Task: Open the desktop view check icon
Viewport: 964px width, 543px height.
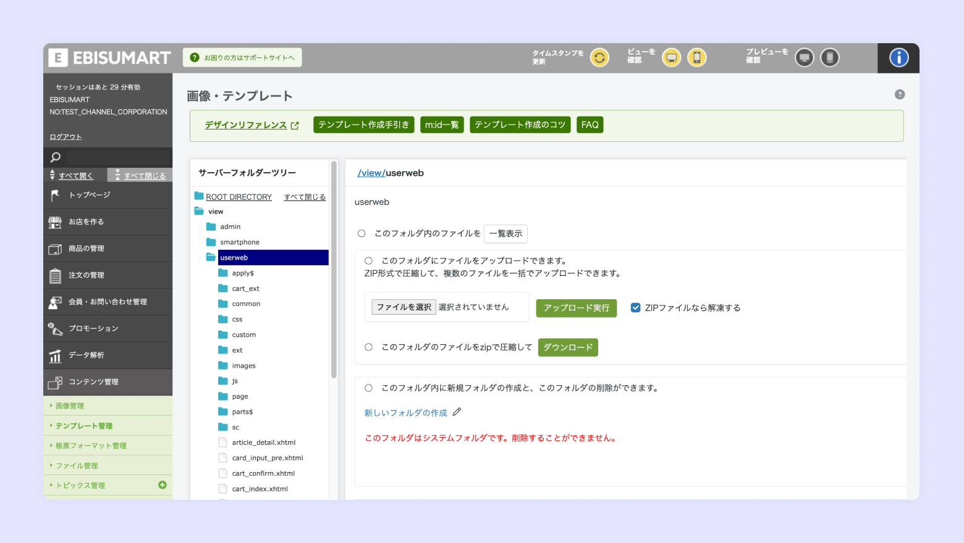Action: 671,58
